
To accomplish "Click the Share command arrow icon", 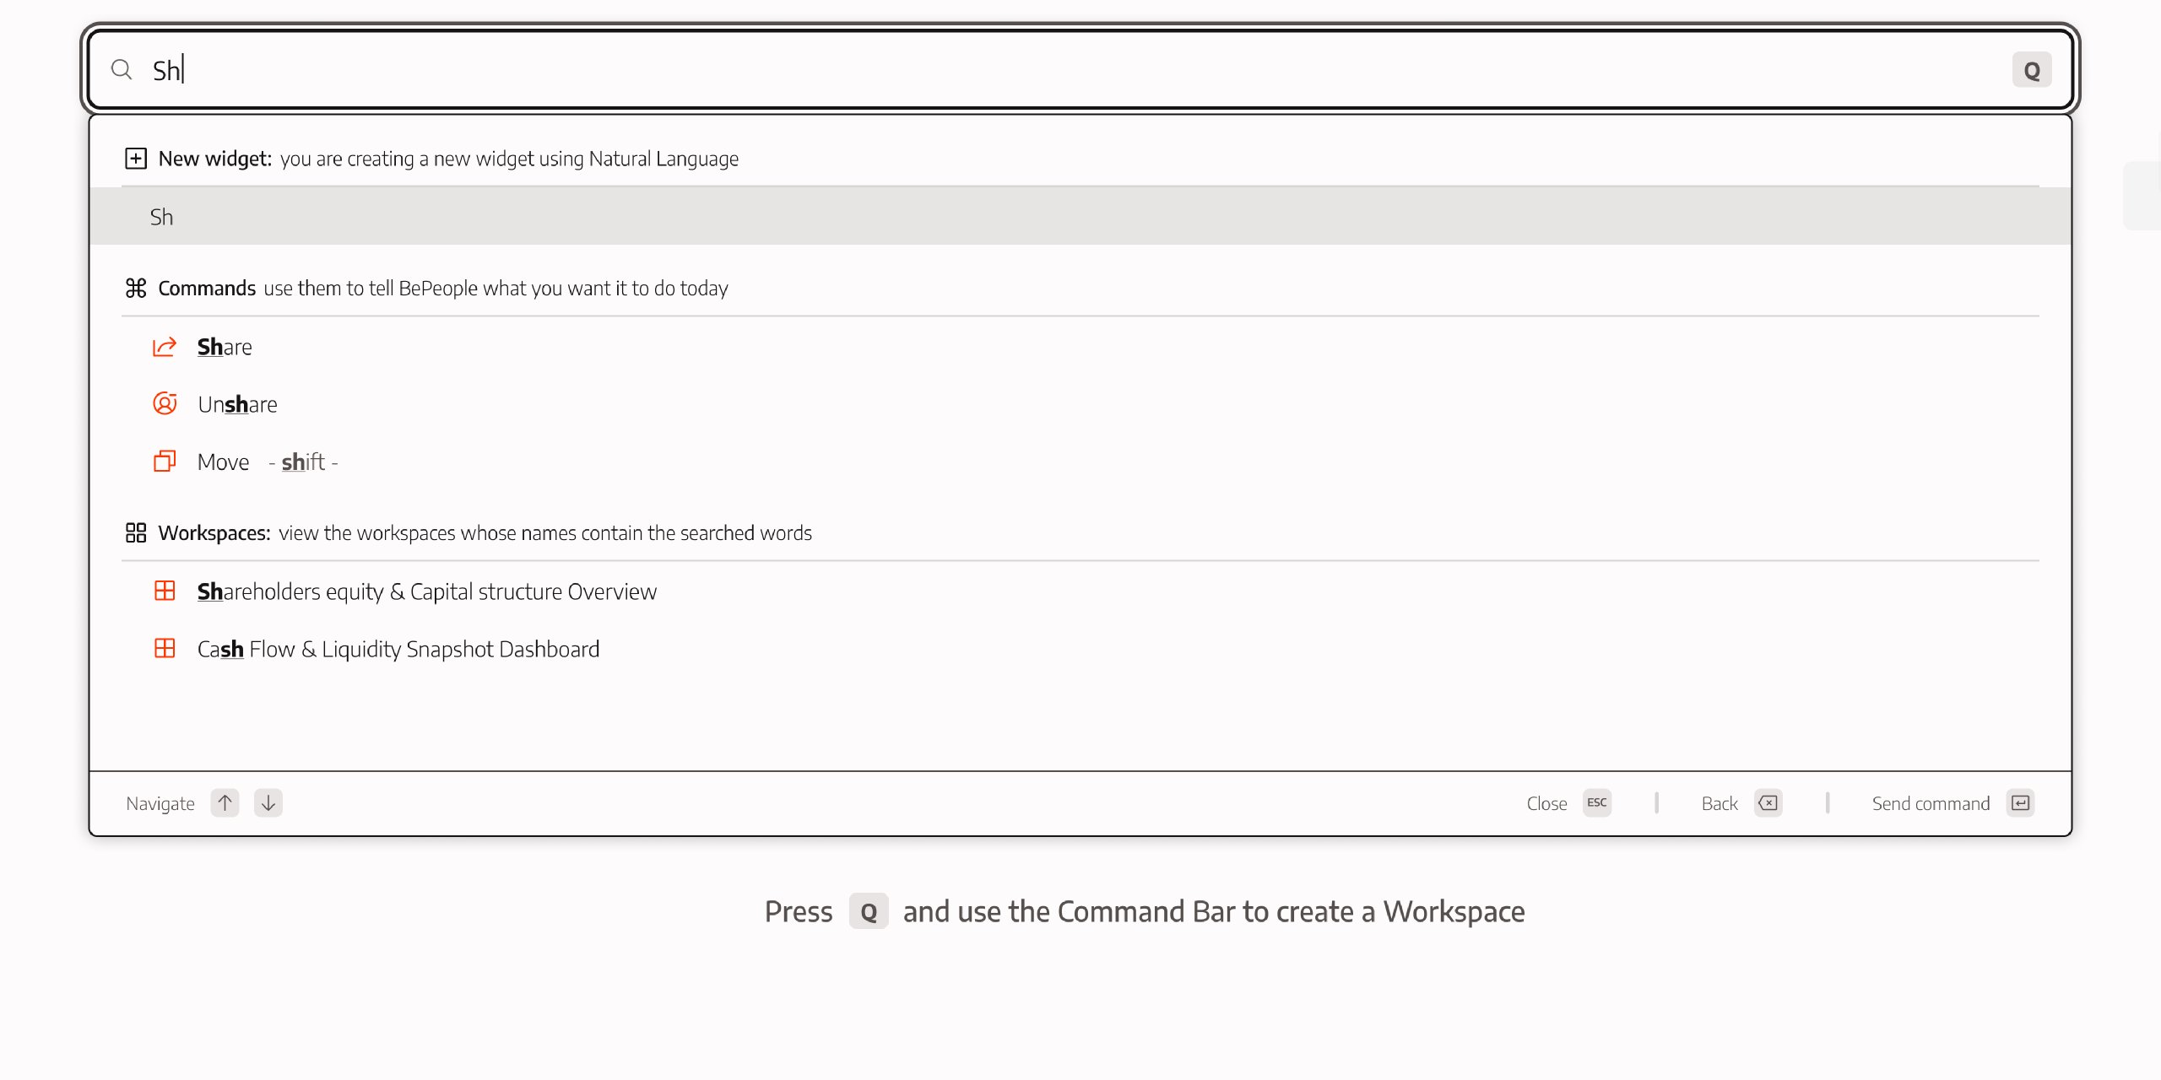I will (165, 347).
